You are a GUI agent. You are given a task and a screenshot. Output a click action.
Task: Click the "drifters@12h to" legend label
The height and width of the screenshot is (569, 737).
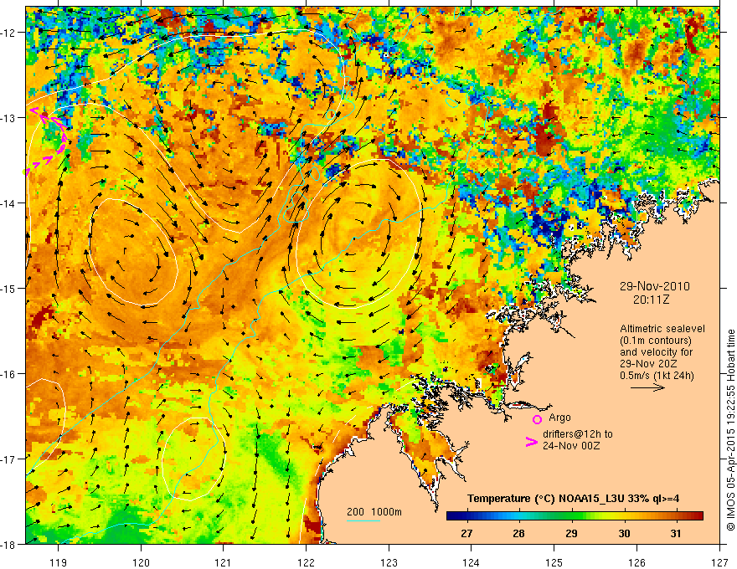pyautogui.click(x=578, y=434)
